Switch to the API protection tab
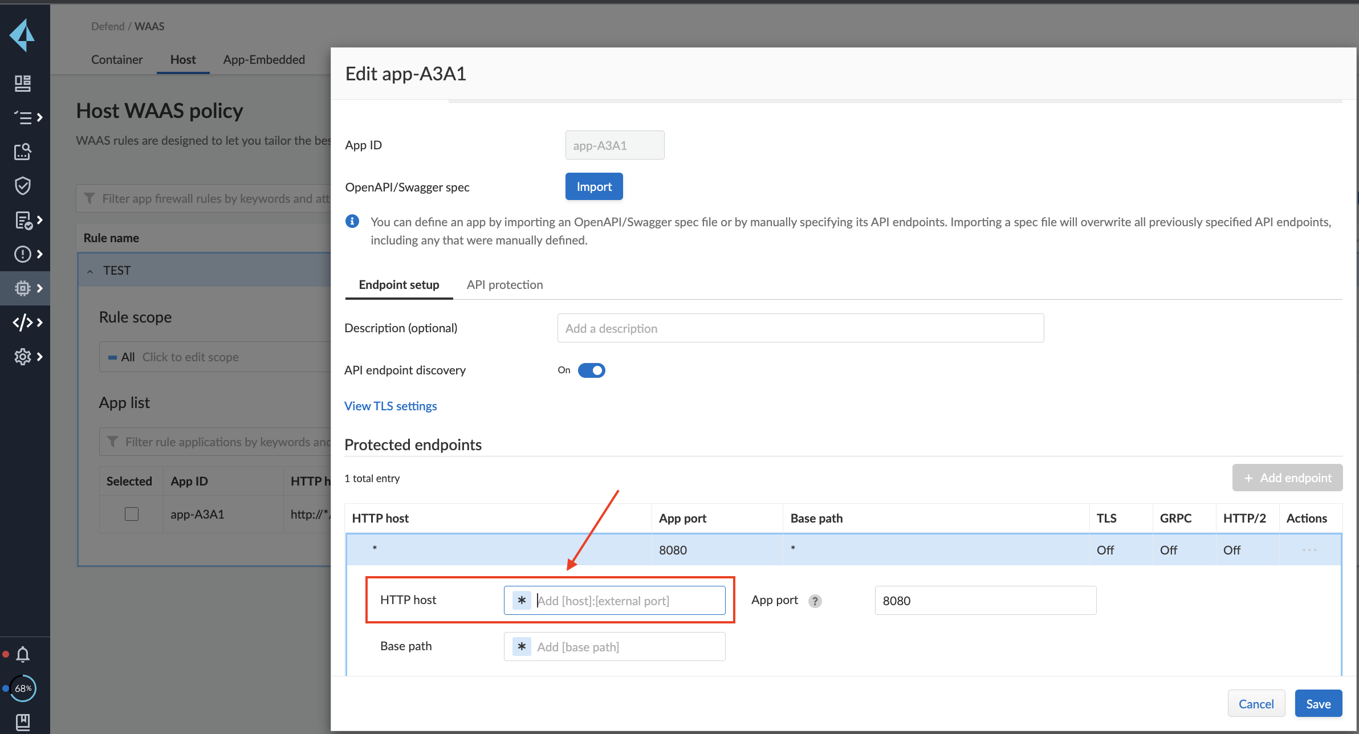The image size is (1359, 734). [x=504, y=285]
